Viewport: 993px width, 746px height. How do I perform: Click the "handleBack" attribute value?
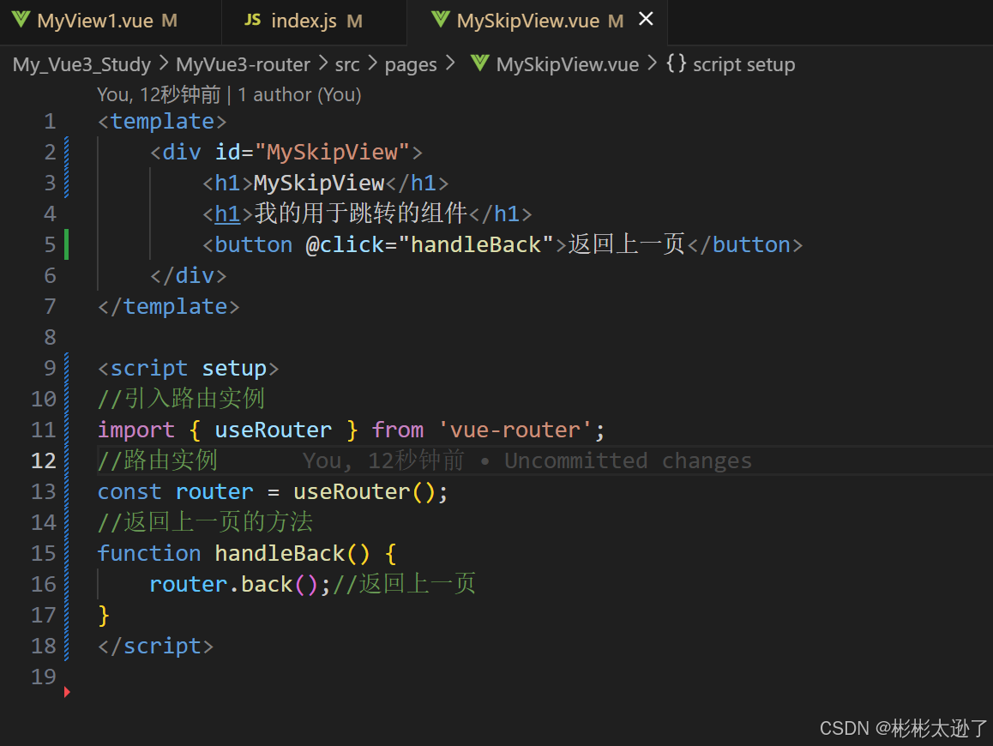[476, 244]
